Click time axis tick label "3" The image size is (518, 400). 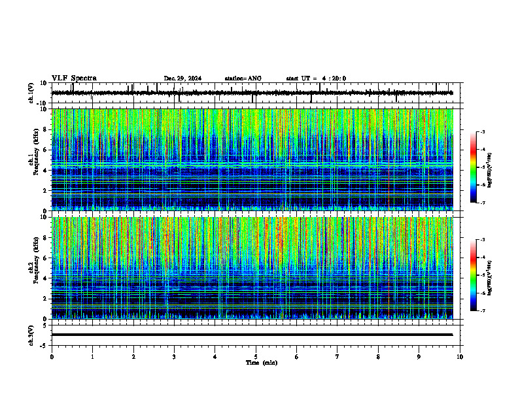(174, 357)
